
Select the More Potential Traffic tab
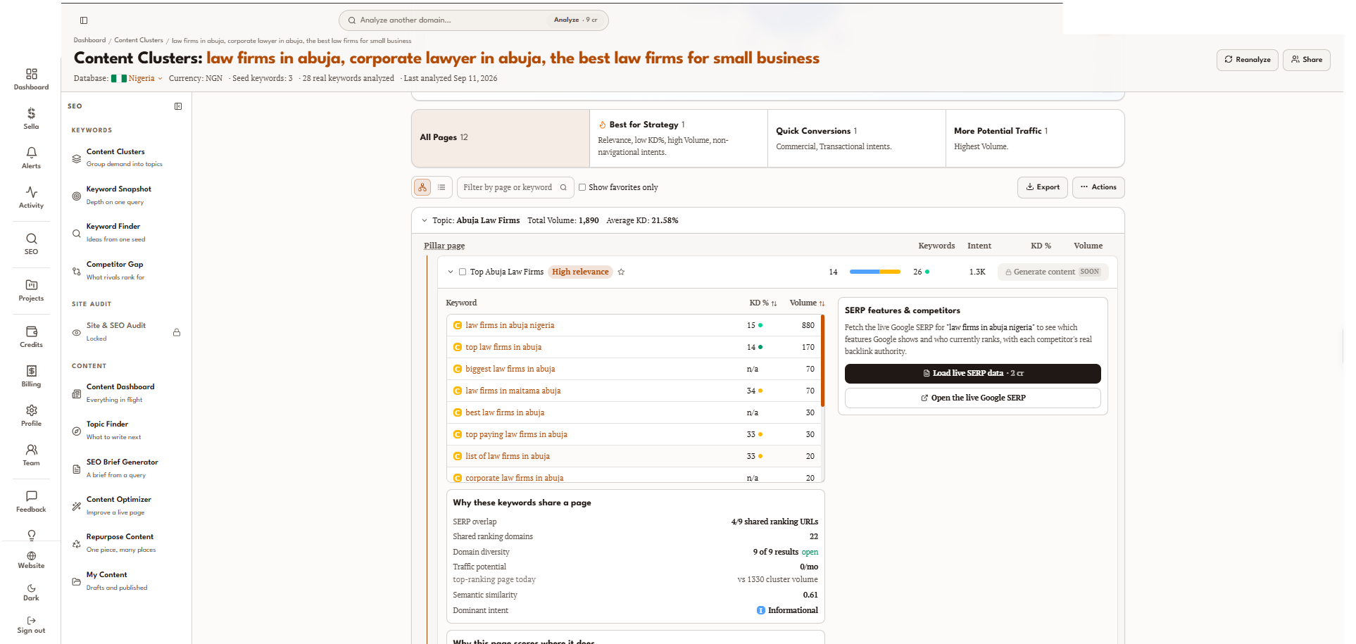pos(1035,138)
